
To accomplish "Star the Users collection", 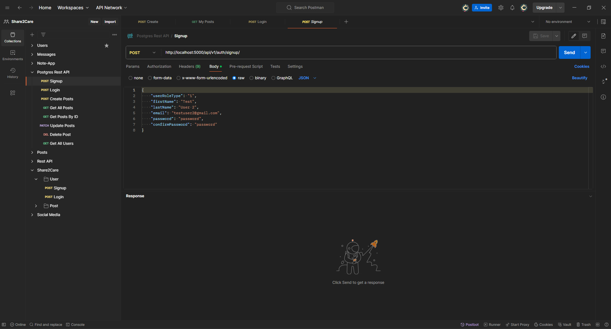I will coord(107,45).
